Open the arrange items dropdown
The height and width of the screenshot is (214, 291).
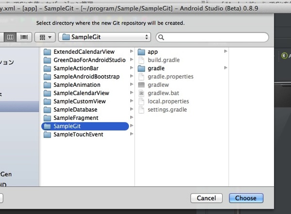tap(46, 37)
